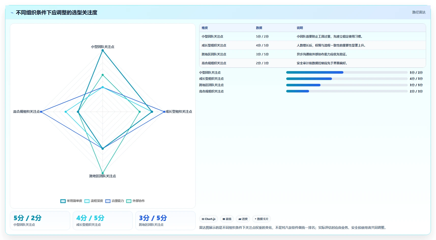This screenshot has width=436, height=240.
Task: Open the 3分 / 5分 跨地区团队关注点 card
Action: (165, 221)
